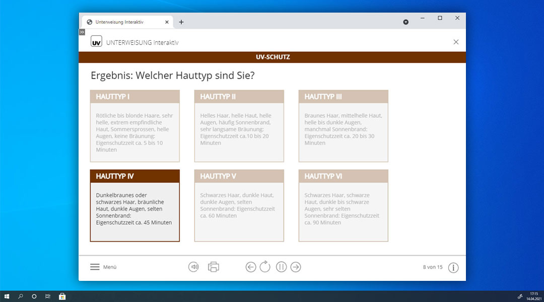Select the Hauttyp III card
544x302 pixels.
(x=344, y=126)
